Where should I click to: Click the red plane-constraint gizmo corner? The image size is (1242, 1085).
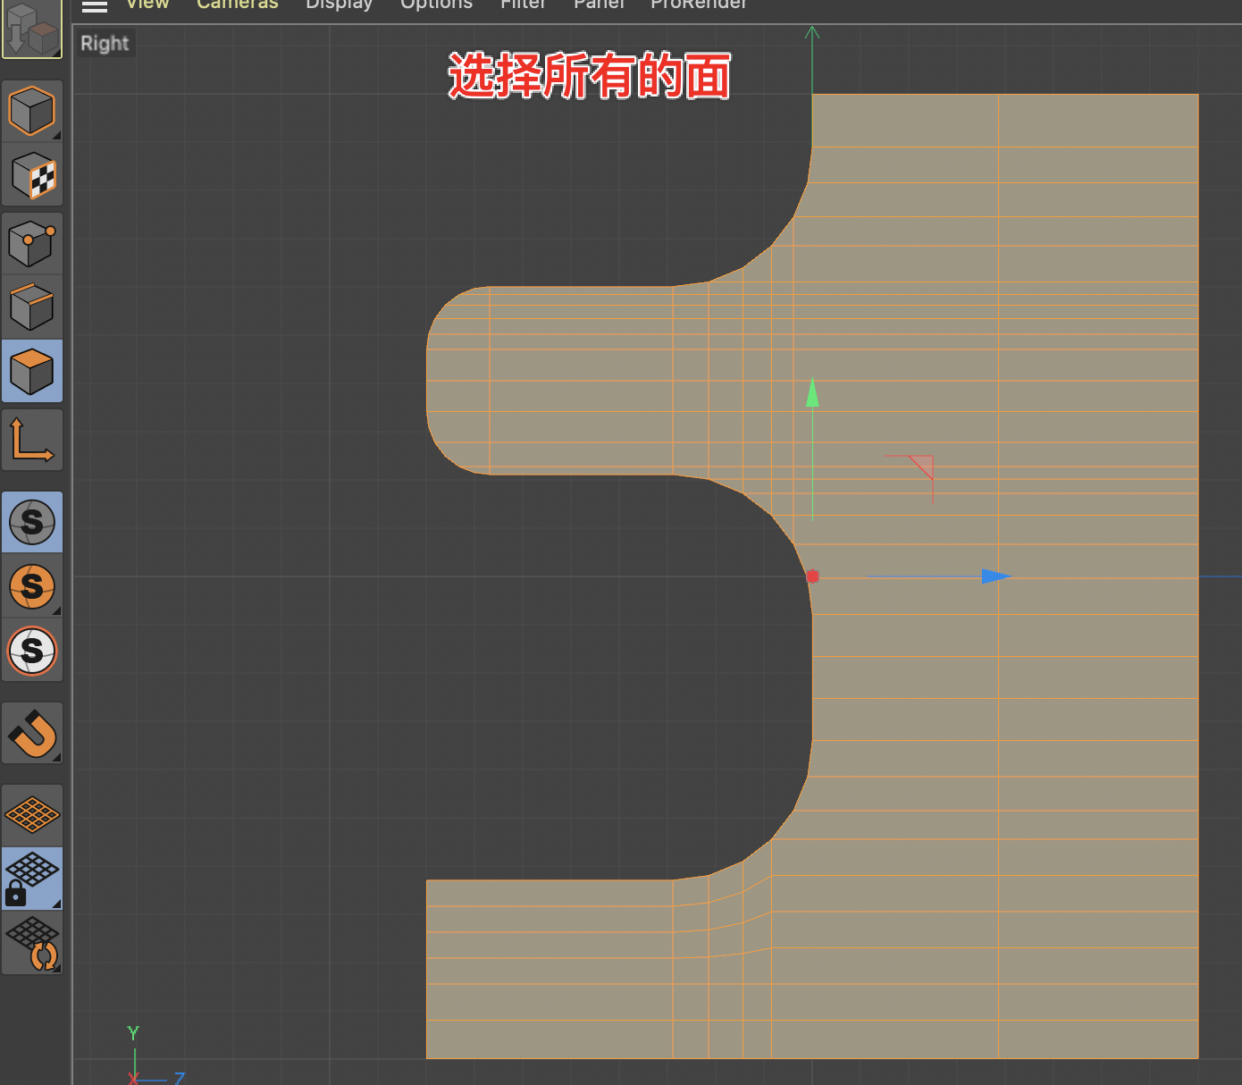pos(923,467)
